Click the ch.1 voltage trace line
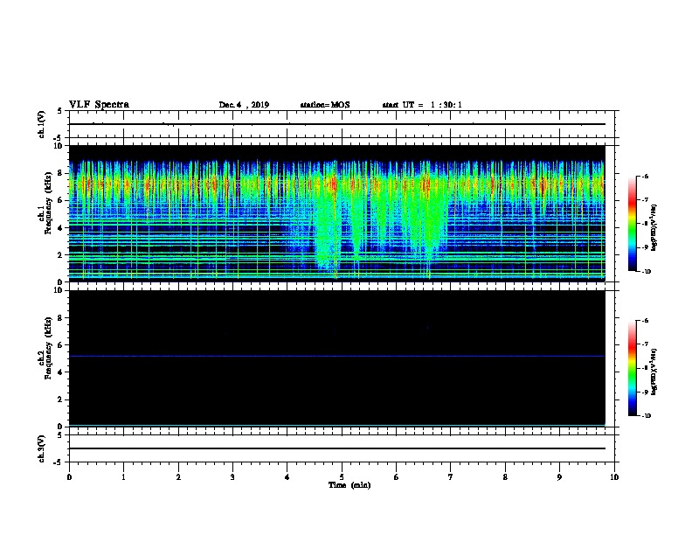This screenshot has height=535, width=692. pyautogui.click(x=337, y=124)
